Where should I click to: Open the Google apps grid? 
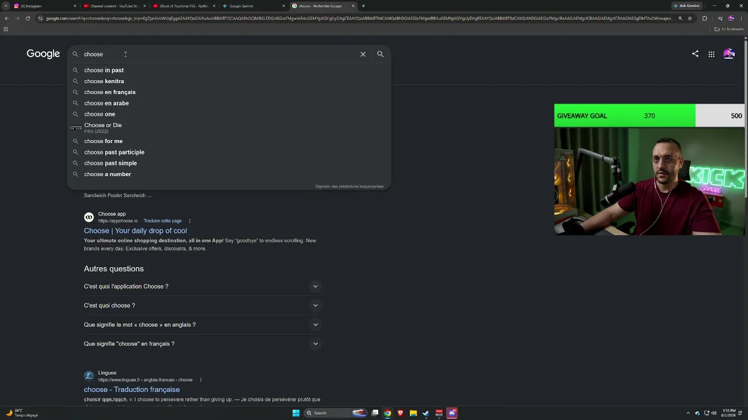(711, 54)
